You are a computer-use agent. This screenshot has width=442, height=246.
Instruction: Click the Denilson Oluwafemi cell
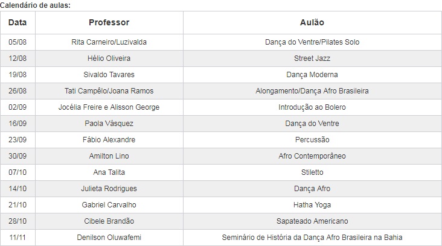click(x=109, y=238)
